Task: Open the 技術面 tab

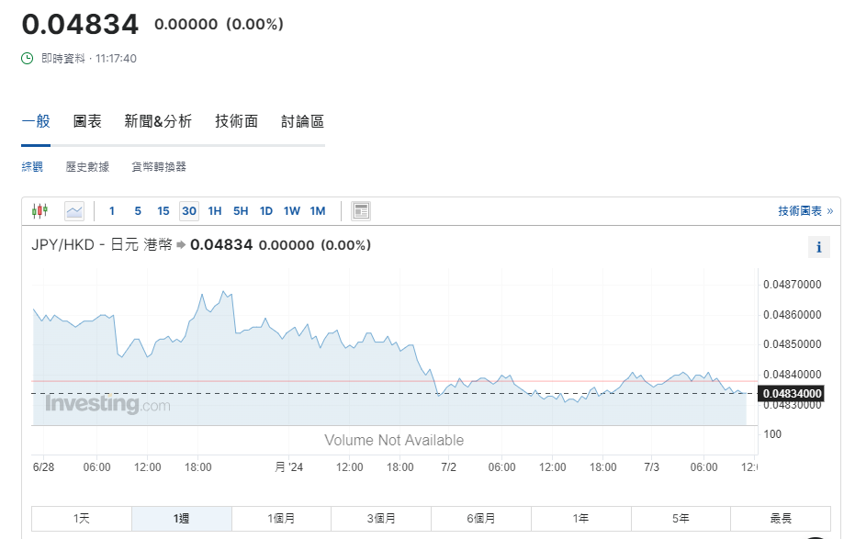Action: pyautogui.click(x=236, y=121)
